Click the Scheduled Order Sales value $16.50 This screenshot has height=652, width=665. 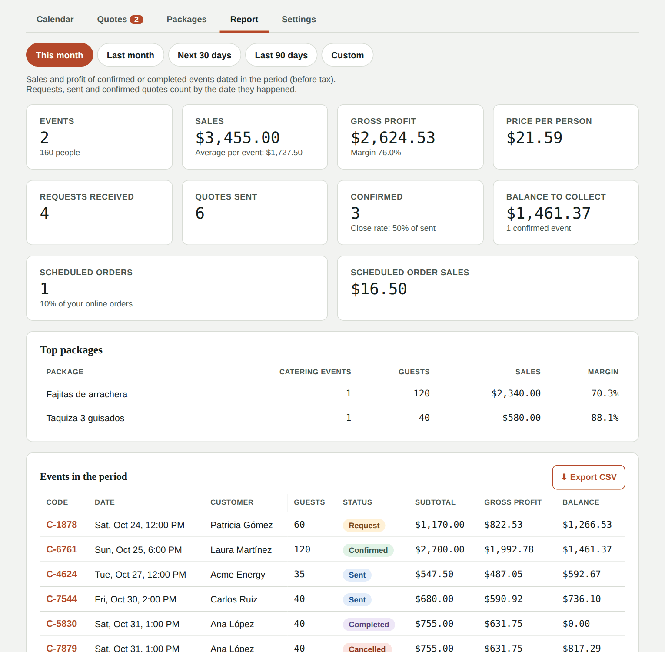pyautogui.click(x=379, y=289)
